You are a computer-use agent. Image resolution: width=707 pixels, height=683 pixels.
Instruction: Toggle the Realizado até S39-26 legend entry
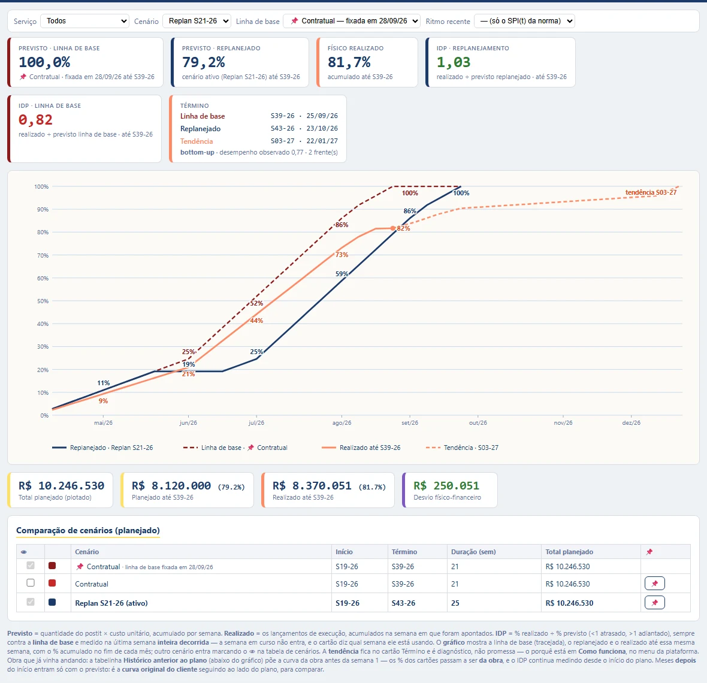pyautogui.click(x=361, y=448)
